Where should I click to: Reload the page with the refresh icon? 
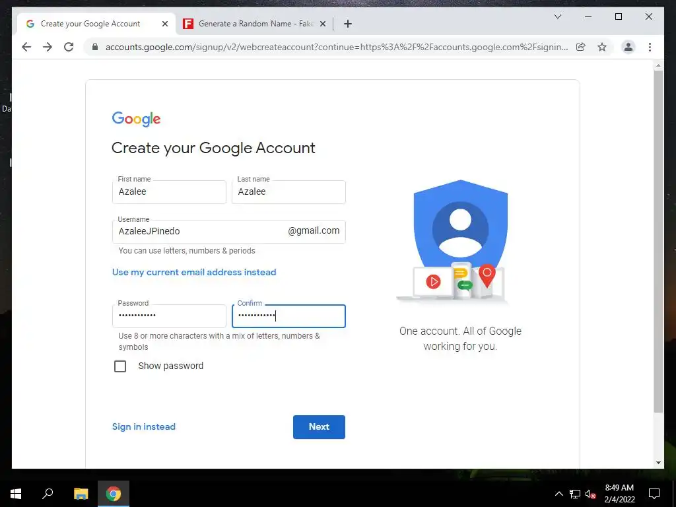69,47
